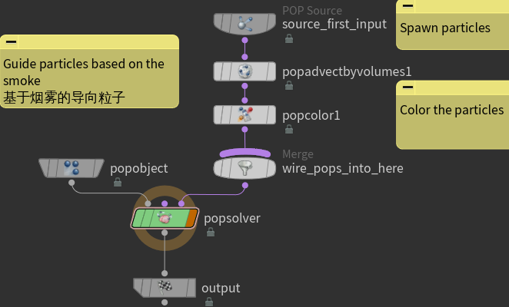Click the Merge funnel icon
Viewport: 509px width, 307px height.
pyautogui.click(x=245, y=168)
